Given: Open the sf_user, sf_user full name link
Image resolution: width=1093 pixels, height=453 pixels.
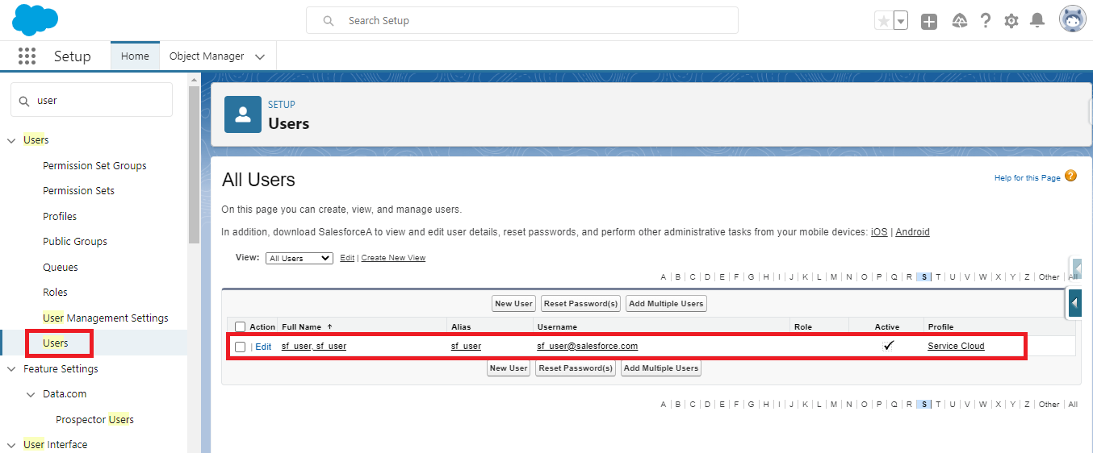Looking at the screenshot, I should (x=314, y=346).
